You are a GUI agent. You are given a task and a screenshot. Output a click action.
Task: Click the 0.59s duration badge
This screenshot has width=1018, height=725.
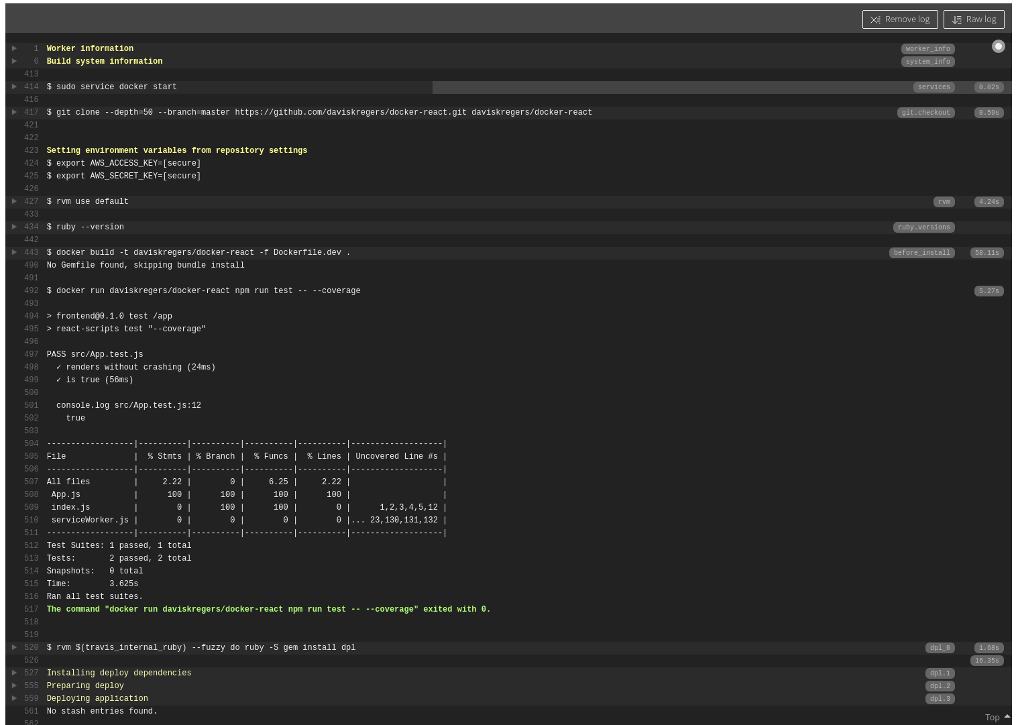point(988,113)
